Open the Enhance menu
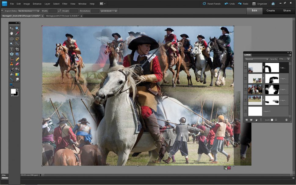The height and width of the screenshot is (185, 296). point(37,4)
